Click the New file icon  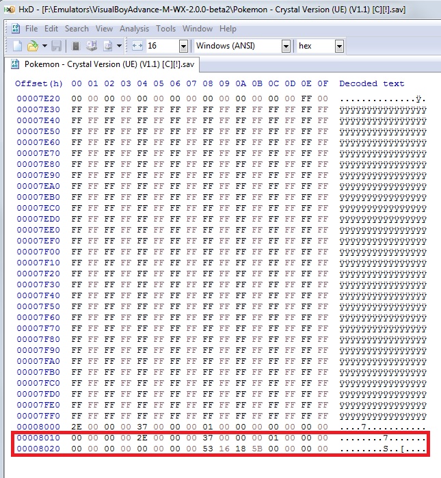16,46
